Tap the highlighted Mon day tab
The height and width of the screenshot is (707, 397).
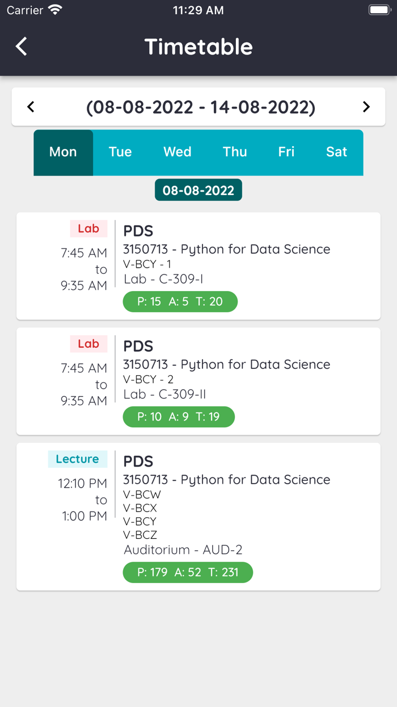pyautogui.click(x=63, y=152)
